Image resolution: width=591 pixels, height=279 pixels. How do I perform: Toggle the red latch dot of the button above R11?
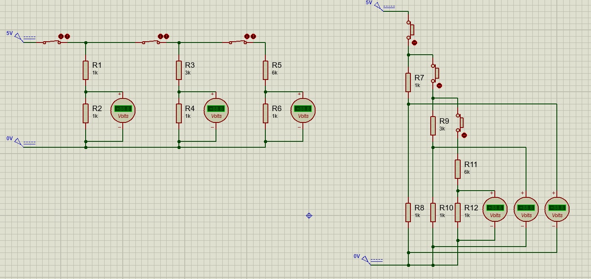[x=464, y=135]
